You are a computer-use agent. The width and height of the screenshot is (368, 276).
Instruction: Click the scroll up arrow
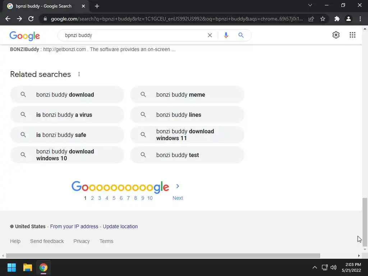[x=365, y=29]
